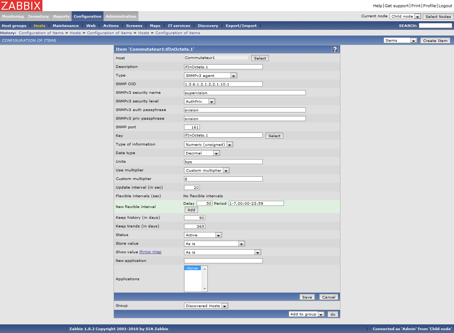Click the Create Item button

pos(435,41)
